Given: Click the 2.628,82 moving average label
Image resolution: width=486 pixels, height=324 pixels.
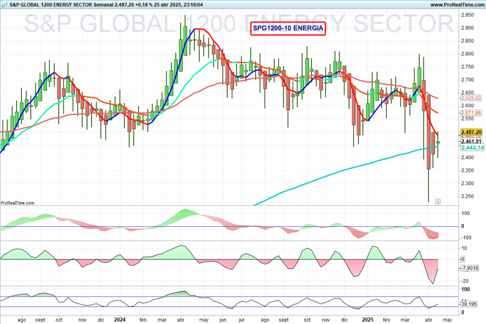Looking at the screenshot, I should tap(471, 98).
